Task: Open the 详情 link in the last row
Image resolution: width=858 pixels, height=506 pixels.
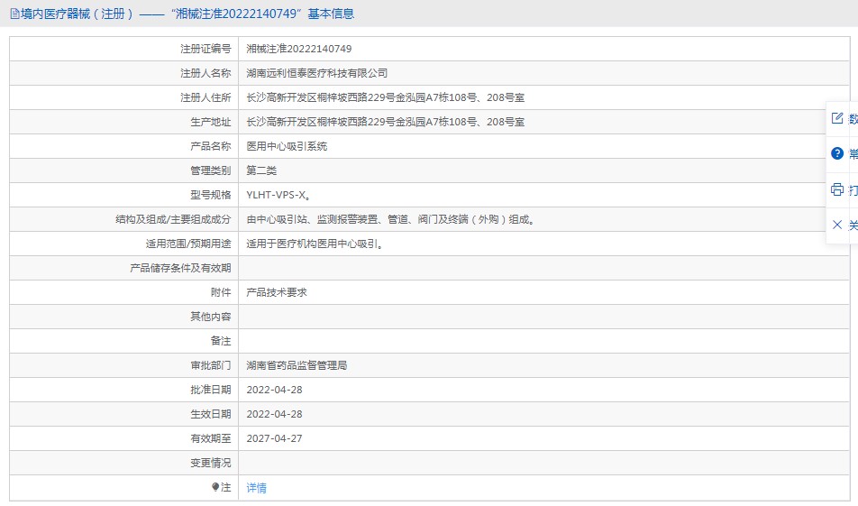Action: (257, 488)
